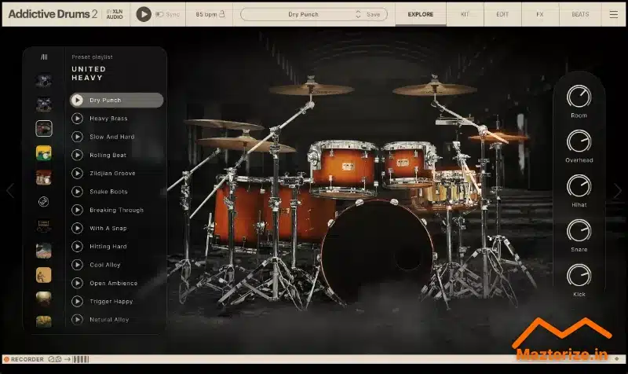Start the main transport play button
This screenshot has width=628, height=374.
[144, 14]
